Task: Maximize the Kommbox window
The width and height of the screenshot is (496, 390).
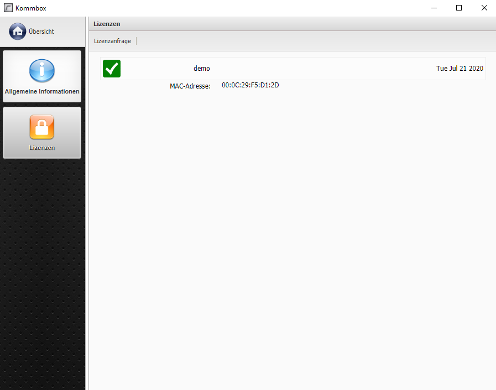Action: point(458,8)
